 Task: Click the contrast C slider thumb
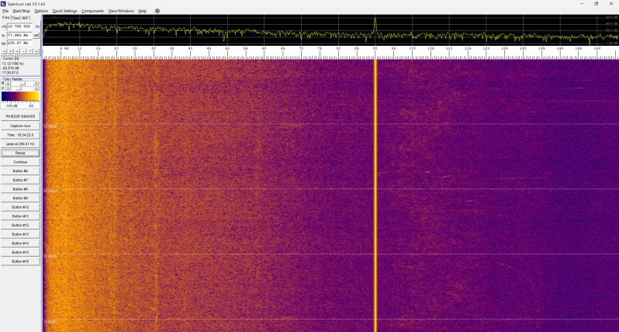pyautogui.click(x=19, y=88)
